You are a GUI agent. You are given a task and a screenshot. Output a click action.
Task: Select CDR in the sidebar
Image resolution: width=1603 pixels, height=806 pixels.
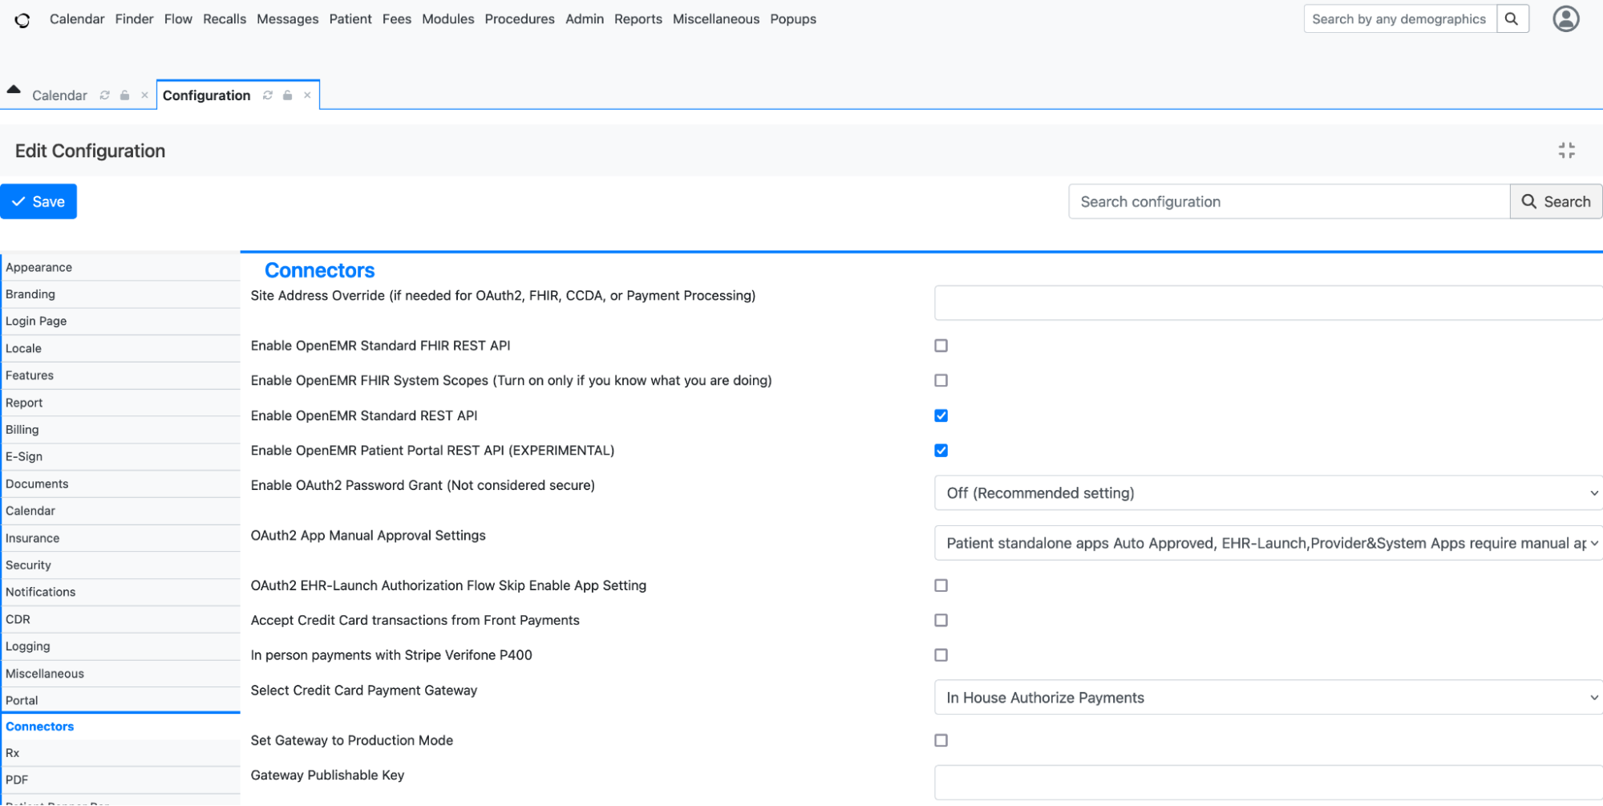click(x=120, y=620)
